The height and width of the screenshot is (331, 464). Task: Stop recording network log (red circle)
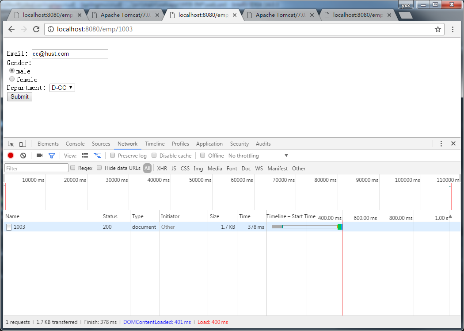11,156
